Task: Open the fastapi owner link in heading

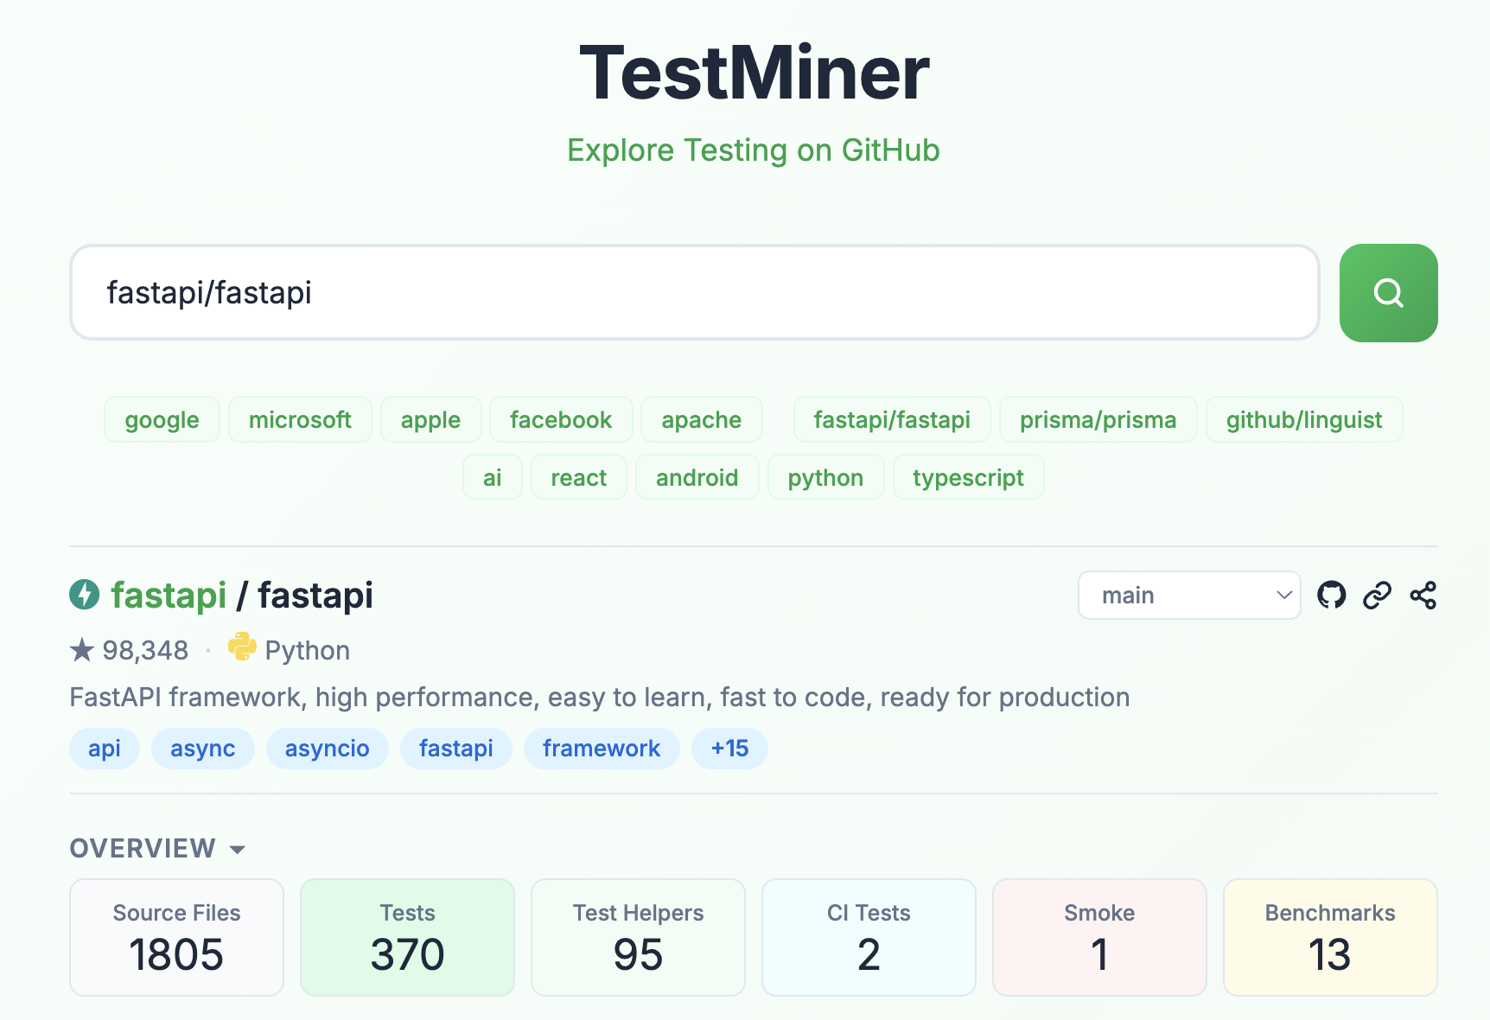Action: click(x=169, y=596)
